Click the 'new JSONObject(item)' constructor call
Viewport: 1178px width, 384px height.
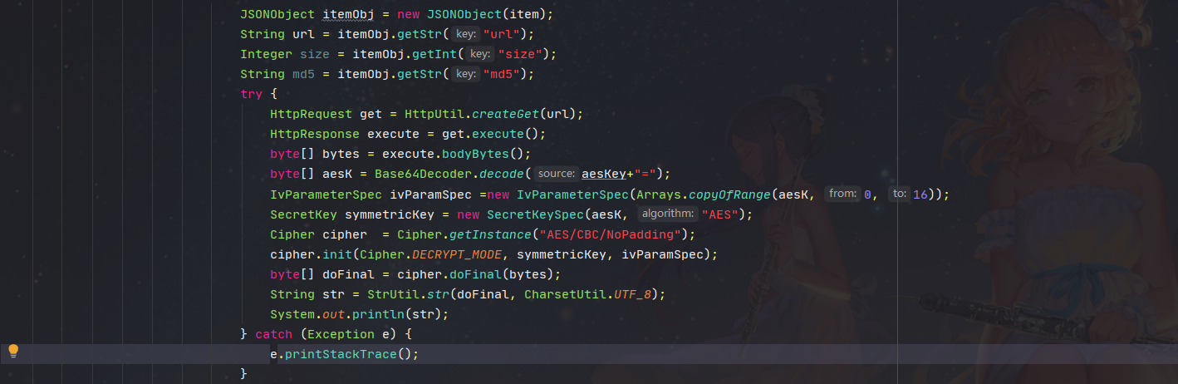click(x=473, y=14)
